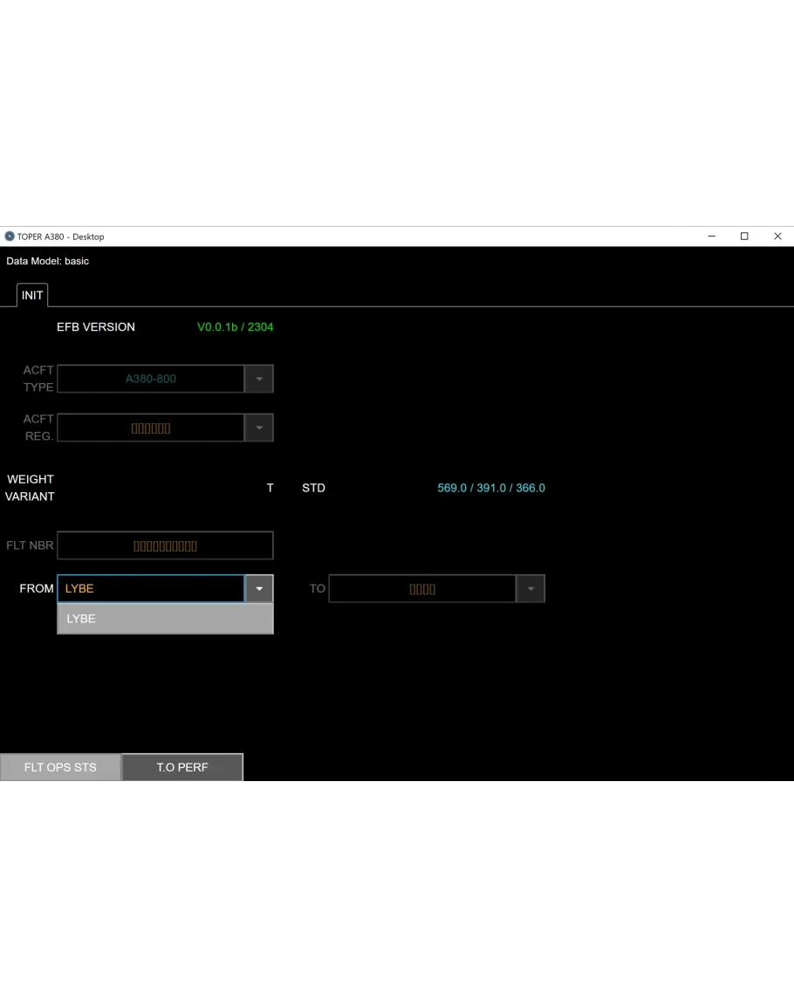Click the EFB version number V0.0.1b / 2304
Screen dimensions: 794x1008
(x=236, y=327)
